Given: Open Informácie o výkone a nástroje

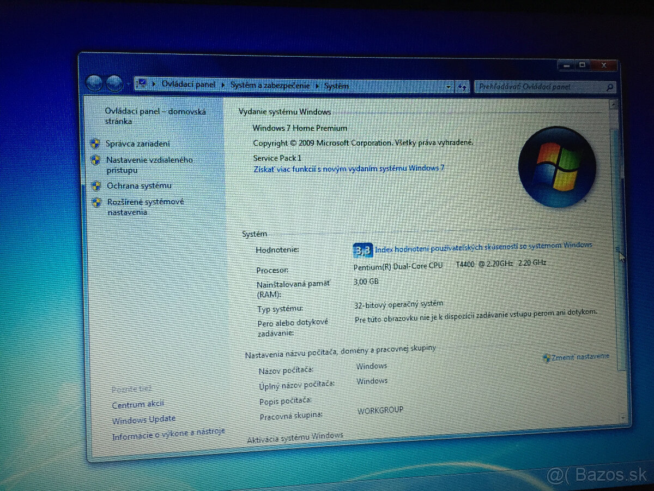Looking at the screenshot, I should pyautogui.click(x=168, y=432).
